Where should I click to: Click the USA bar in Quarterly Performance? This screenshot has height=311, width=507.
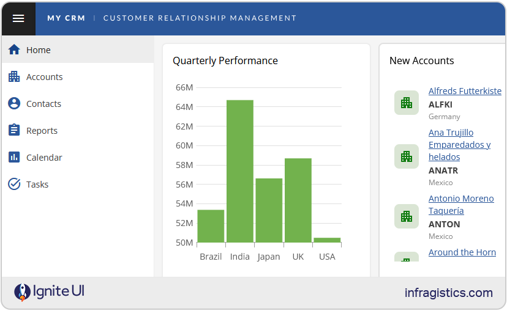pyautogui.click(x=327, y=240)
